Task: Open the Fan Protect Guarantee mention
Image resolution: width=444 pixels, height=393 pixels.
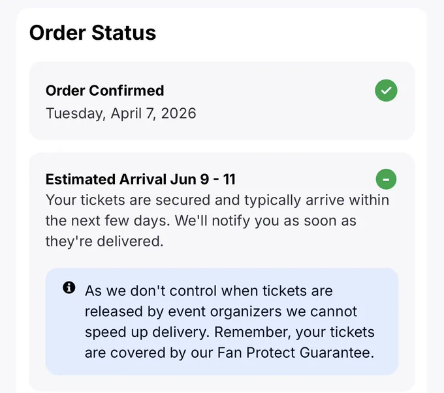Action: pyautogui.click(x=296, y=353)
